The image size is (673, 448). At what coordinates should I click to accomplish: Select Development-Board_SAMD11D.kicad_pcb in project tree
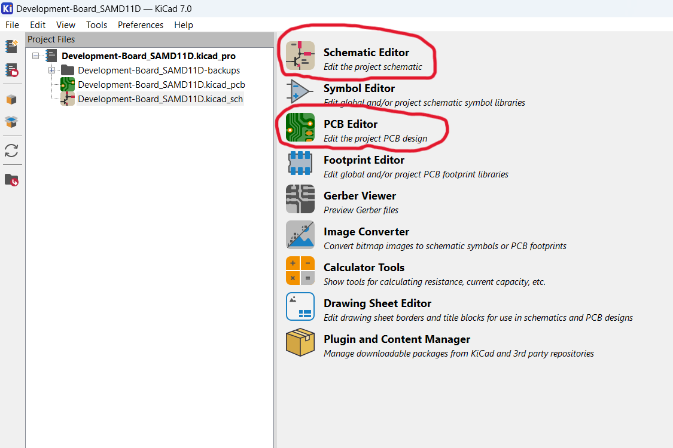click(161, 85)
